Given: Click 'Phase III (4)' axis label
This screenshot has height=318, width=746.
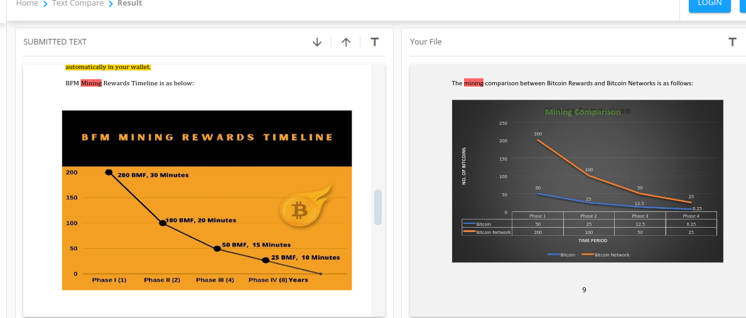Looking at the screenshot, I should (215, 280).
